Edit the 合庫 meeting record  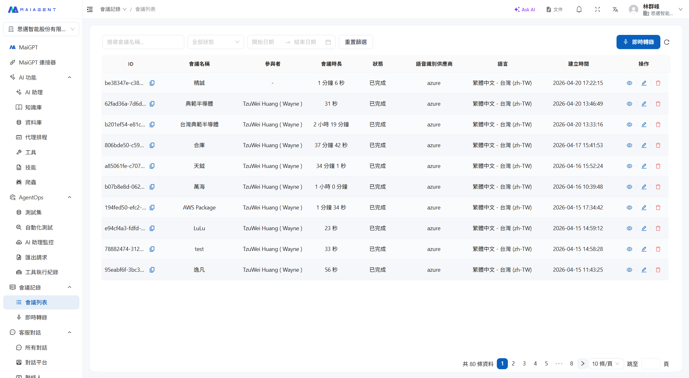[x=644, y=145]
